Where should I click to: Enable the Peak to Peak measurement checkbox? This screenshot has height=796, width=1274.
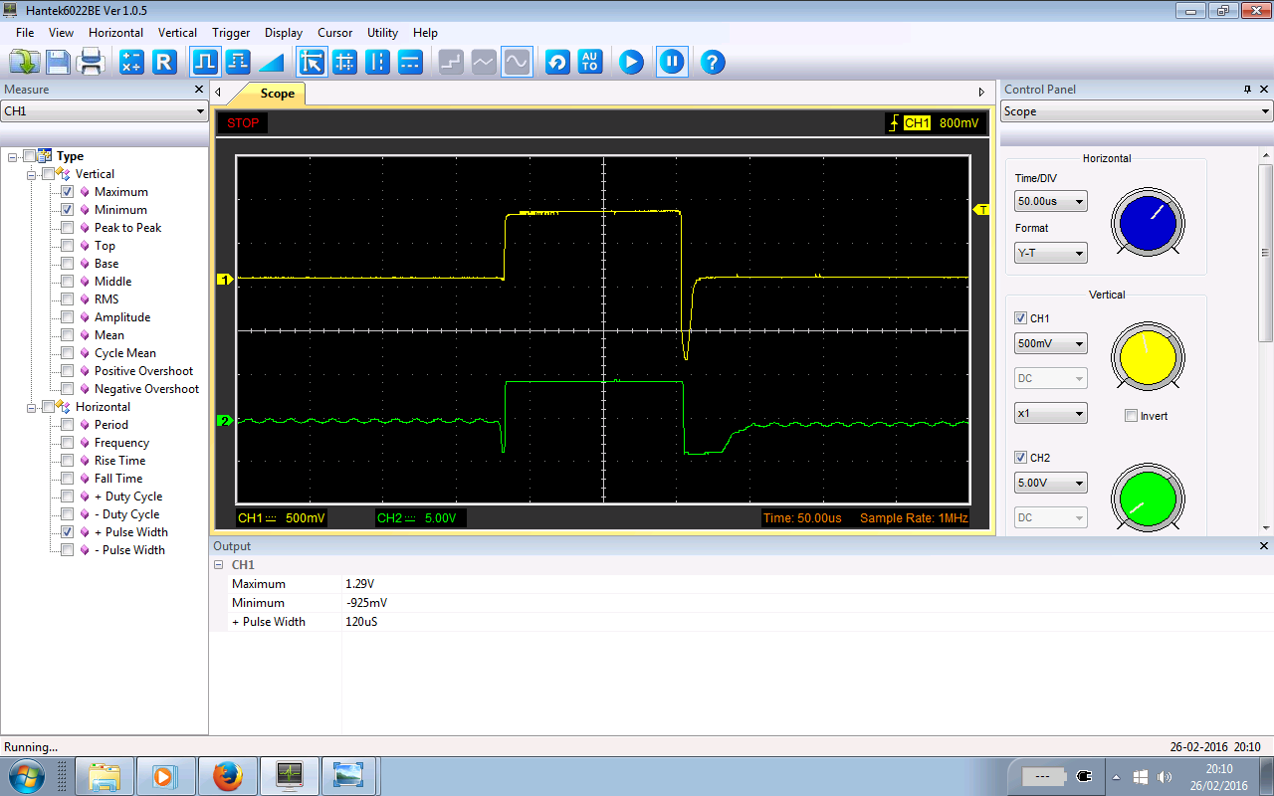tap(68, 228)
